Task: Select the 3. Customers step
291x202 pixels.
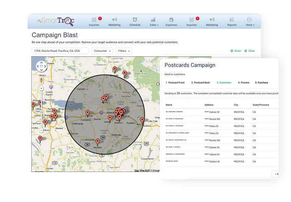Action: [224, 83]
